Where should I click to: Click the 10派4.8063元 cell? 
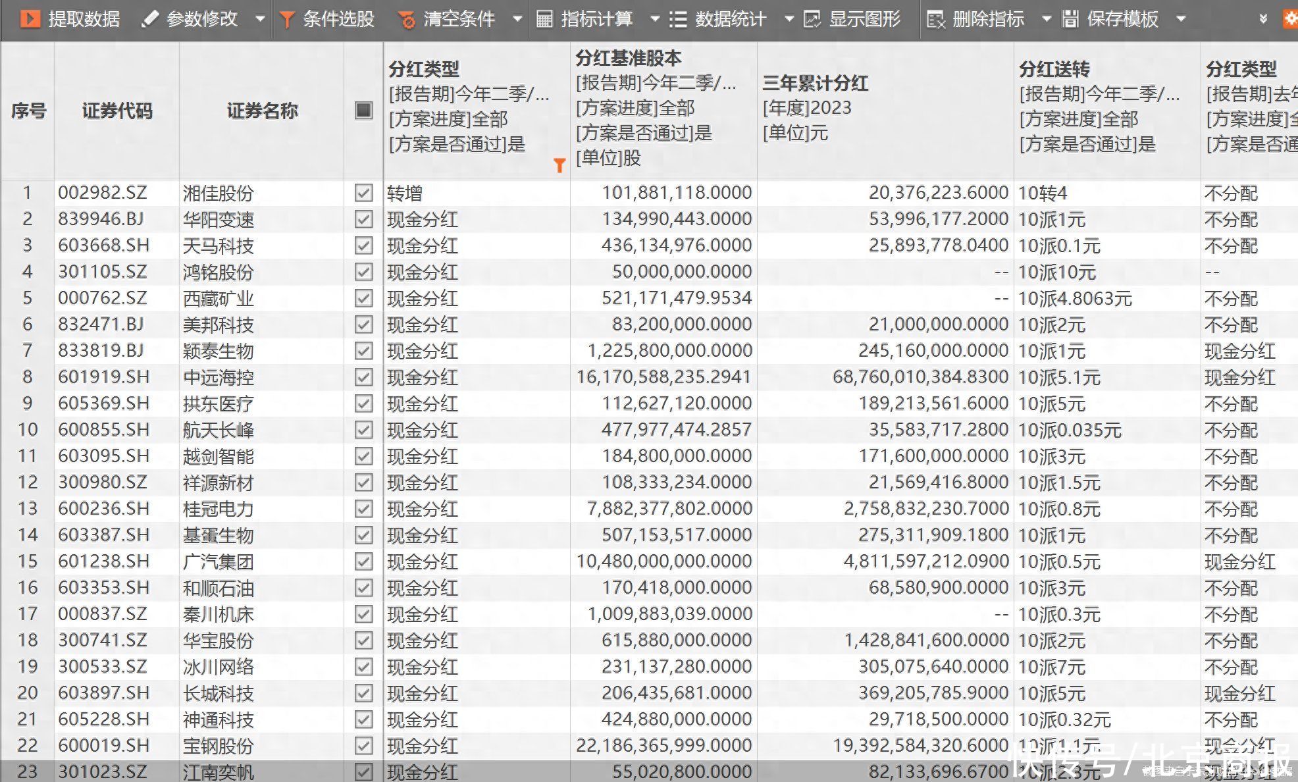pos(1075,298)
